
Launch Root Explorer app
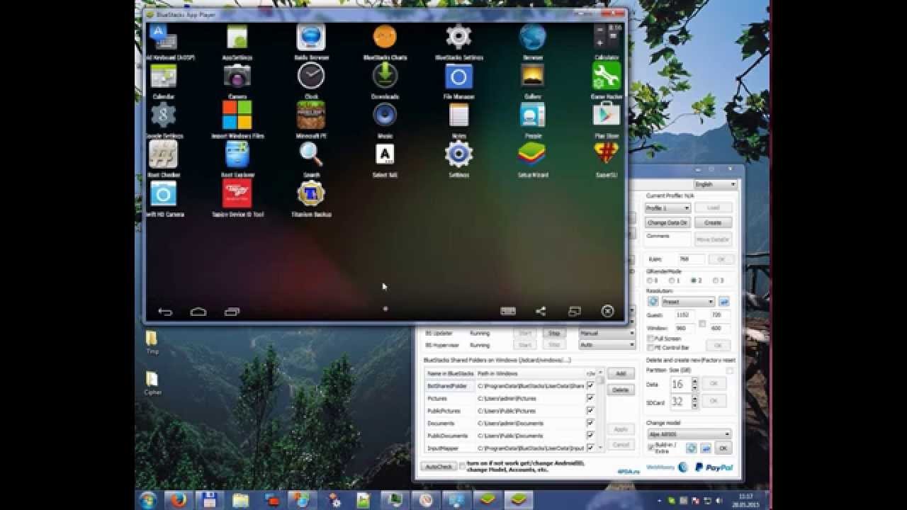237,154
